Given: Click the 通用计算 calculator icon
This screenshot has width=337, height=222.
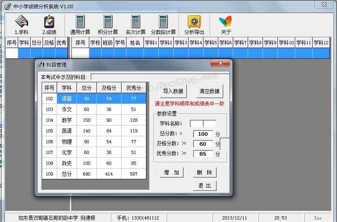Looking at the screenshot, I should point(80,24).
